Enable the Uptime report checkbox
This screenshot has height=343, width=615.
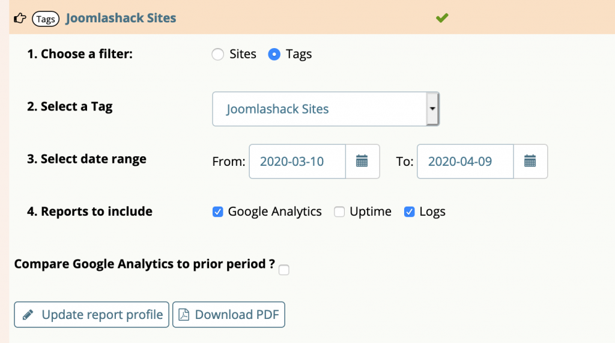tap(339, 212)
